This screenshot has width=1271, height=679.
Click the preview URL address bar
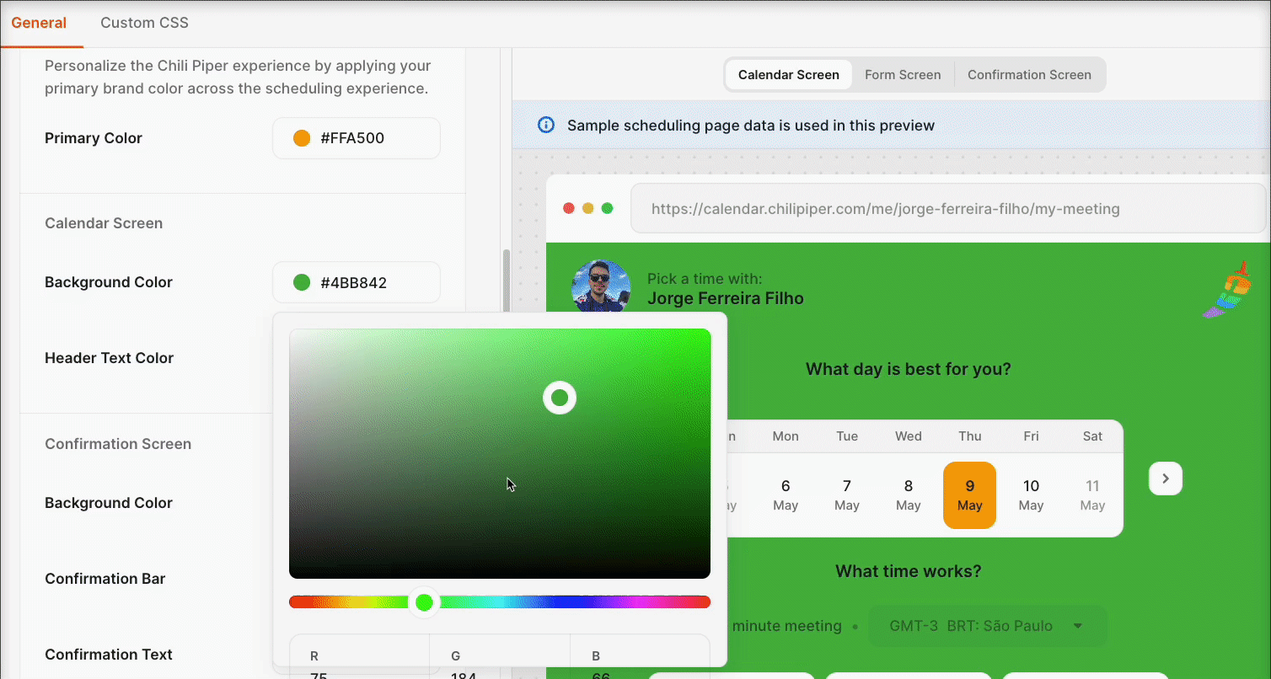(x=947, y=208)
